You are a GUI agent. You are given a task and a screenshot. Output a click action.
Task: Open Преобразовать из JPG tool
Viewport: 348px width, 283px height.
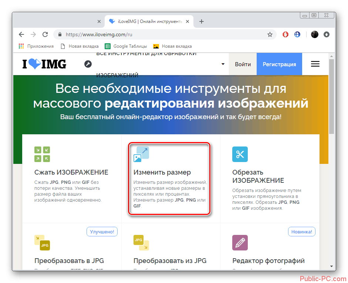(x=170, y=260)
